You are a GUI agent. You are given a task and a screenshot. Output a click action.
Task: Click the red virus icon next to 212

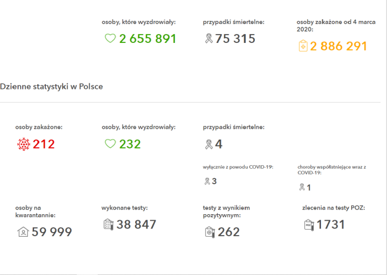pyautogui.click(x=23, y=144)
